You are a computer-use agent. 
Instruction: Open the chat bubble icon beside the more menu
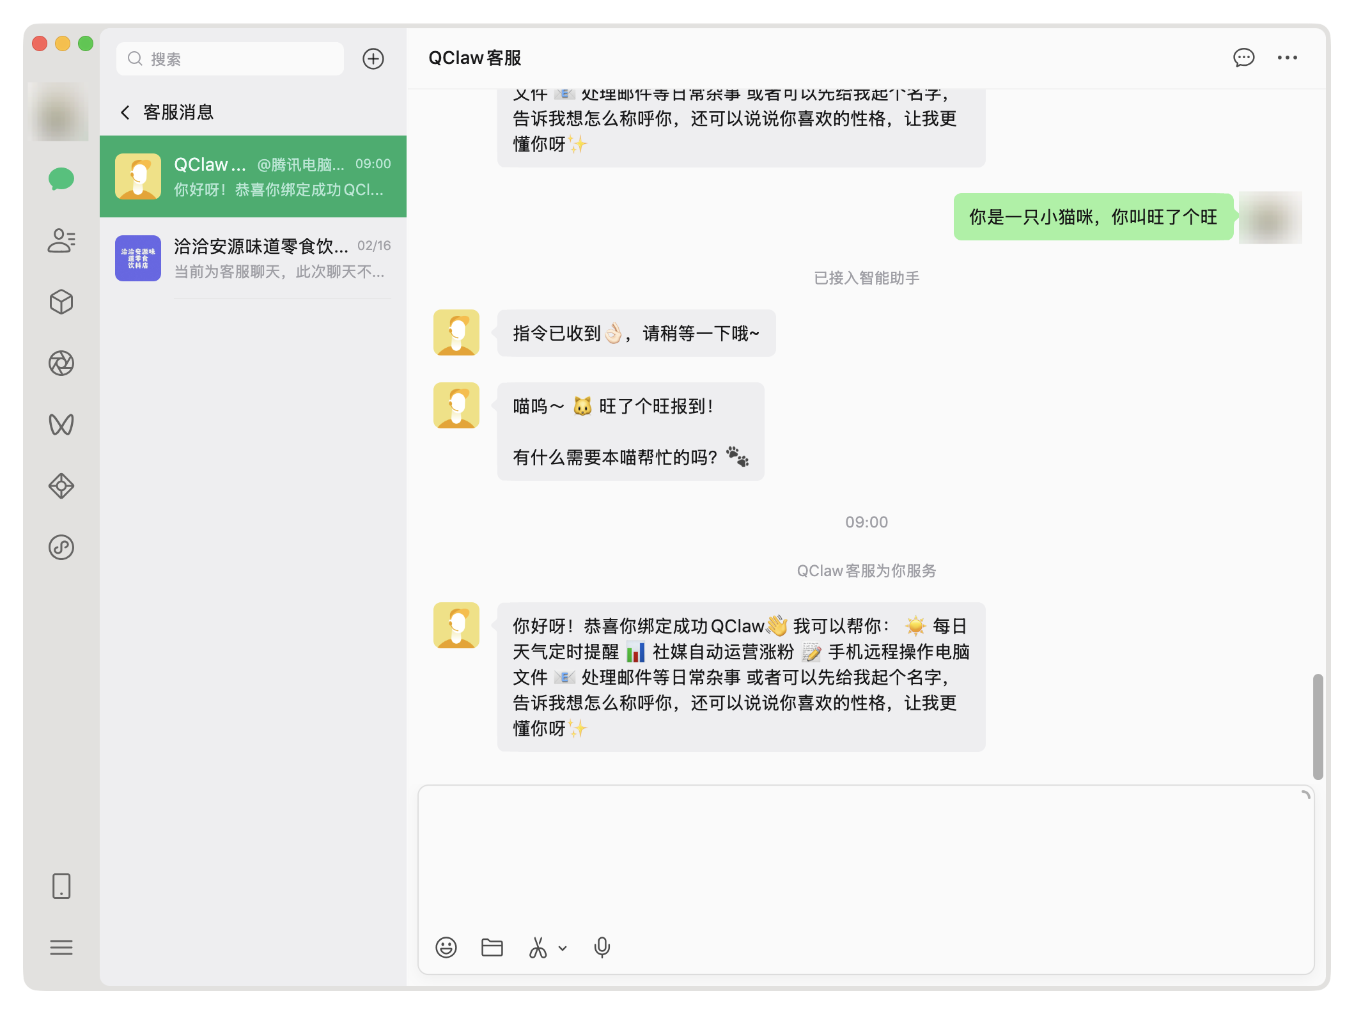pyautogui.click(x=1243, y=58)
